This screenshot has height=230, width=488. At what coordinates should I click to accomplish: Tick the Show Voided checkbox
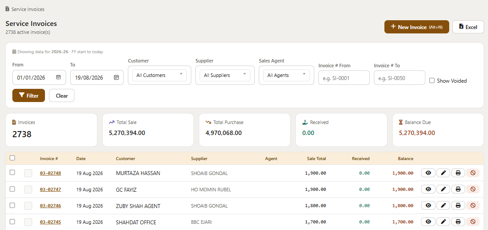[x=432, y=80]
